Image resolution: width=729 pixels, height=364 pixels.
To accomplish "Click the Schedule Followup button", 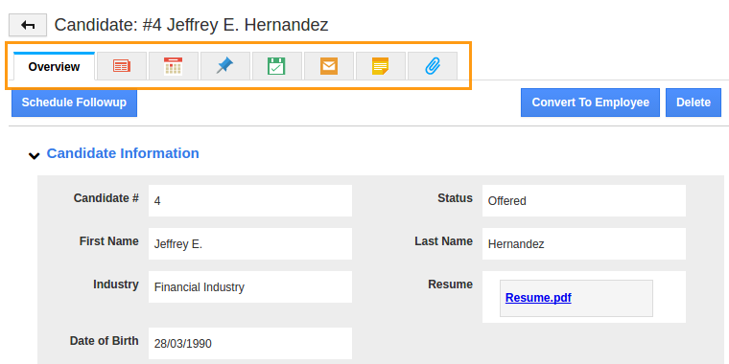I will point(74,102).
